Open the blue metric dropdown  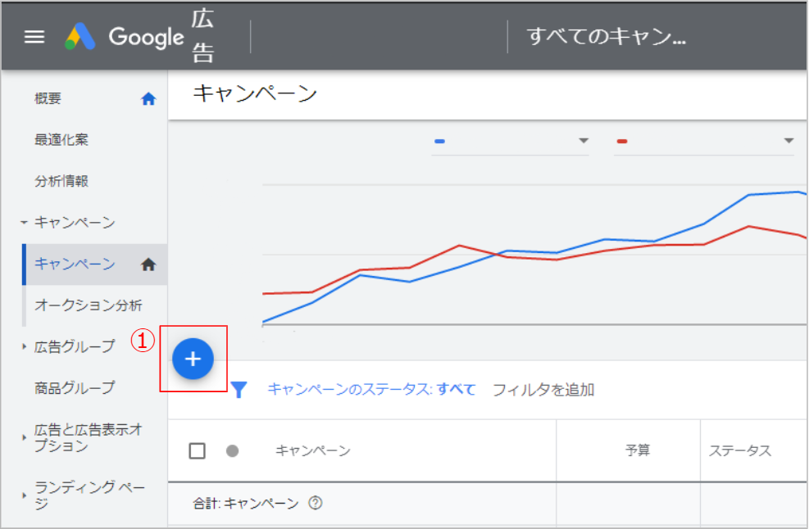point(511,141)
